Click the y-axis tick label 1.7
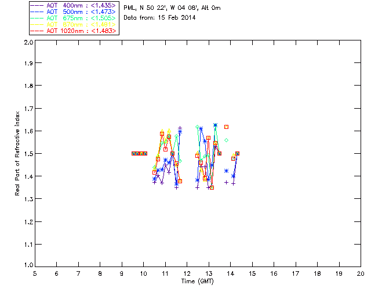The width and height of the screenshot is (371, 296). pos(28,109)
